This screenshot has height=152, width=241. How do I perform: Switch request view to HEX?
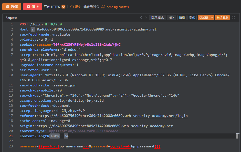tap(171, 18)
